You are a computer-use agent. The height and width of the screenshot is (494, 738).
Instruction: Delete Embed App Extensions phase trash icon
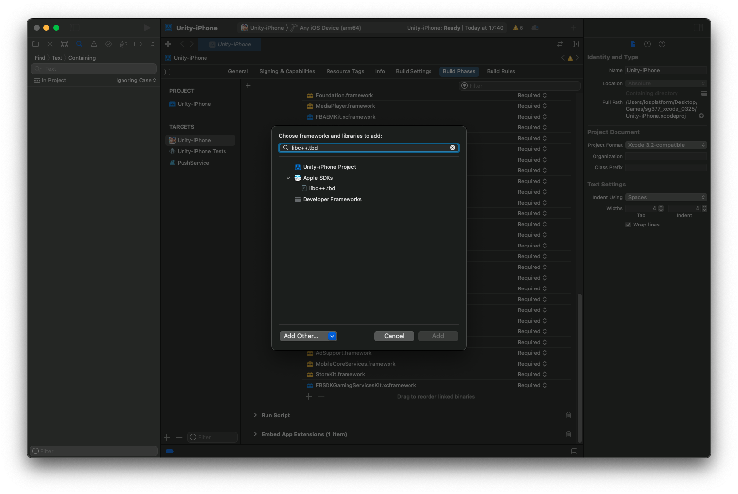tap(568, 434)
